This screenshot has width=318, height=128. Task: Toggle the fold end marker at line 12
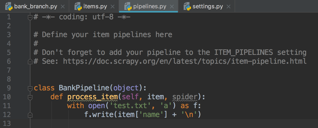click(30, 115)
